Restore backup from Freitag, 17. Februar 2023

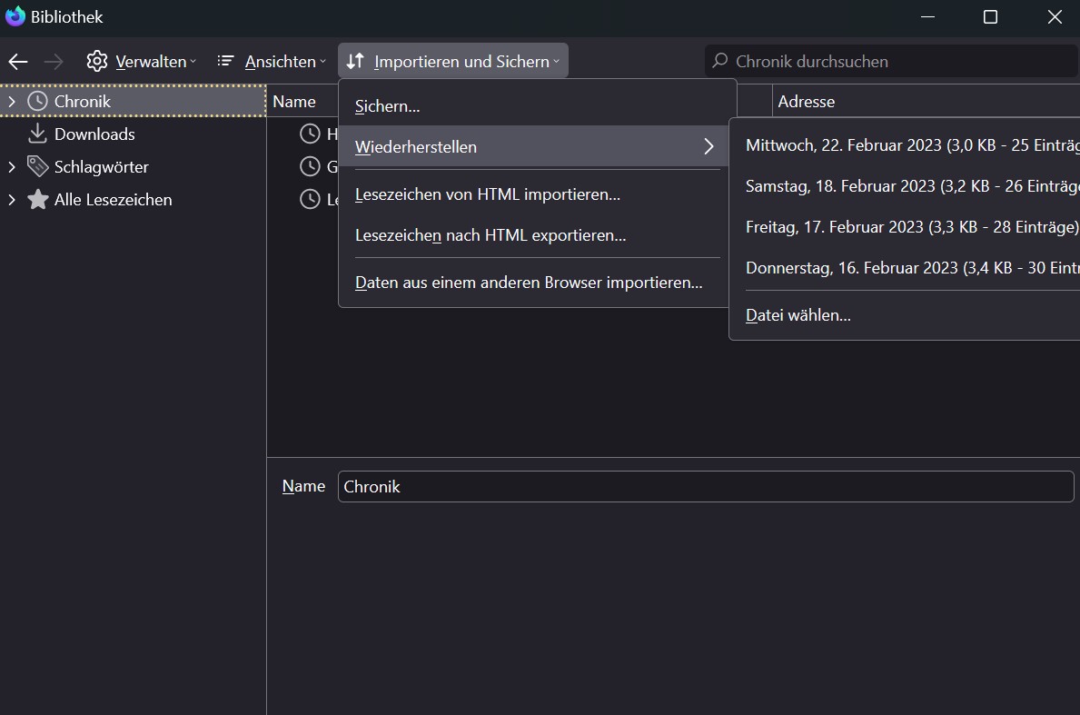tap(908, 227)
